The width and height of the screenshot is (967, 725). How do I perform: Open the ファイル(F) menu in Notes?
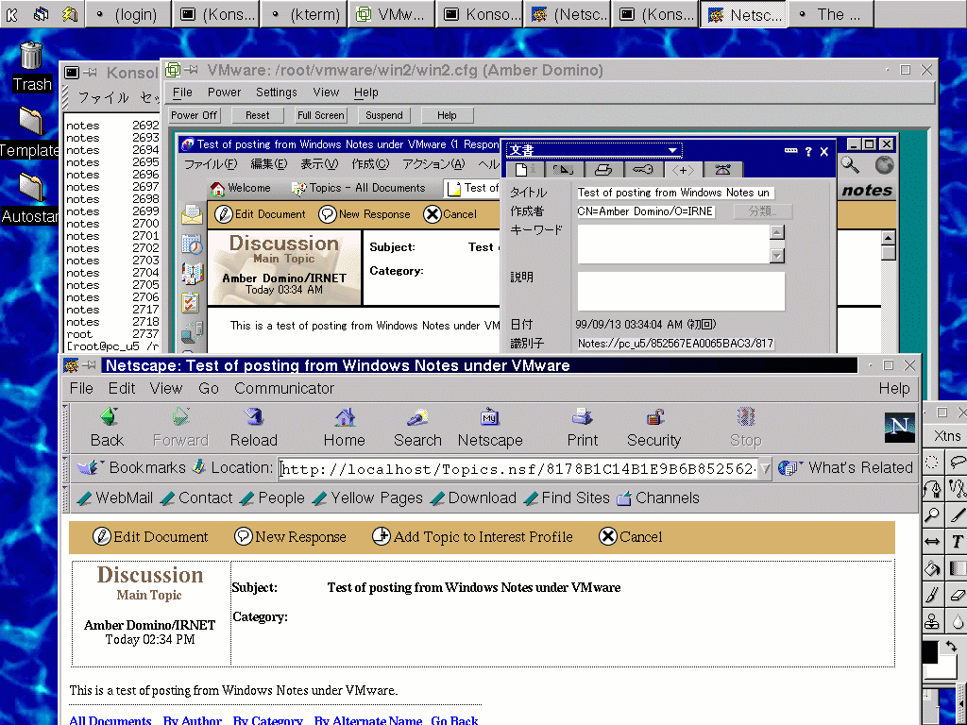pyautogui.click(x=211, y=164)
